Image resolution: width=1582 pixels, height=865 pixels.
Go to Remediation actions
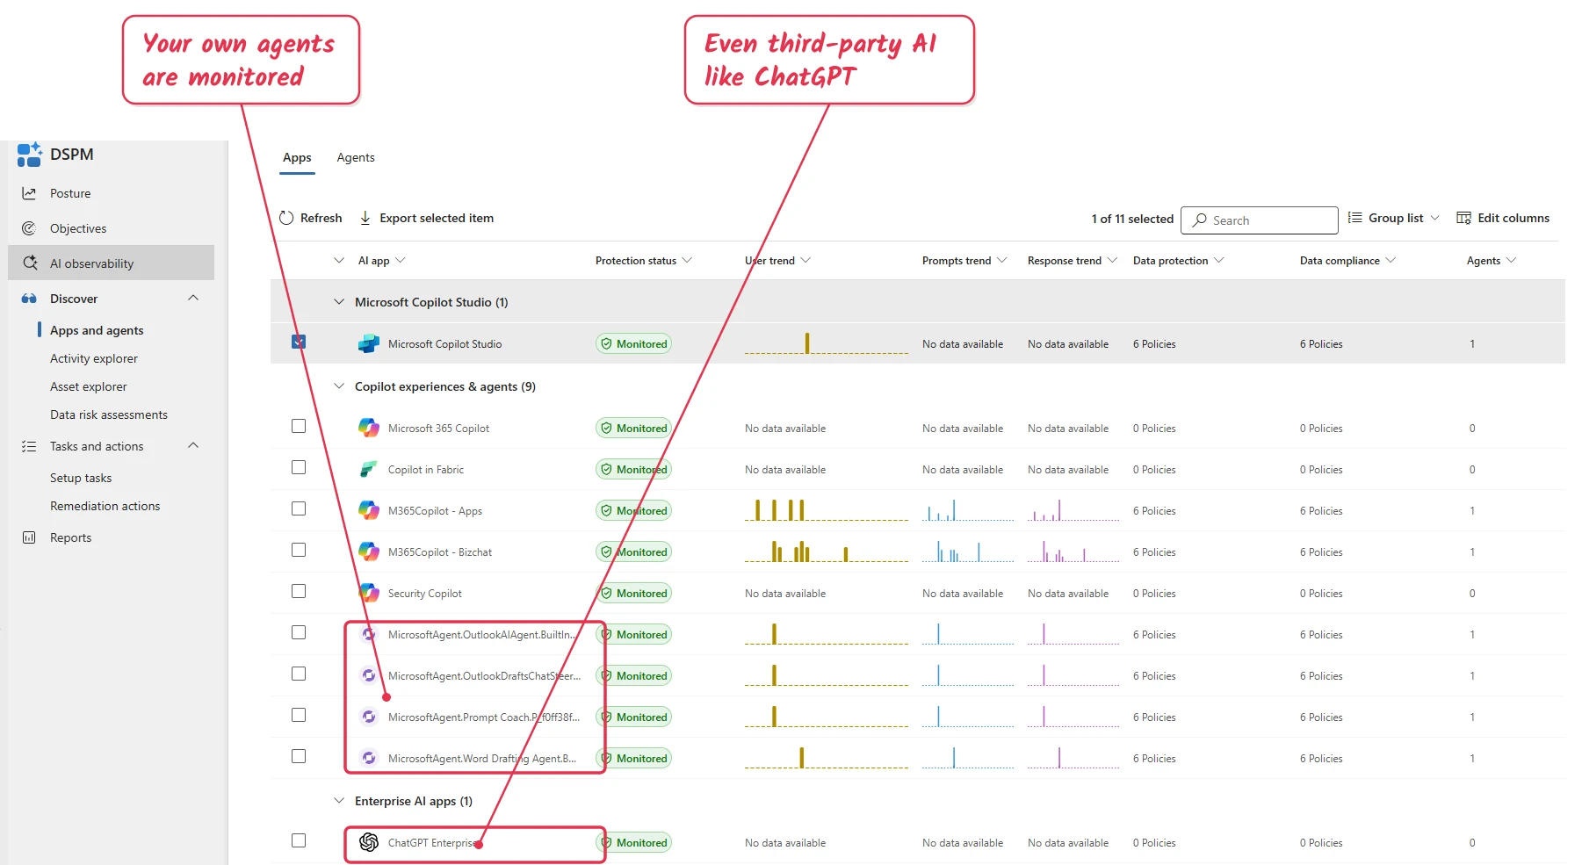point(105,506)
